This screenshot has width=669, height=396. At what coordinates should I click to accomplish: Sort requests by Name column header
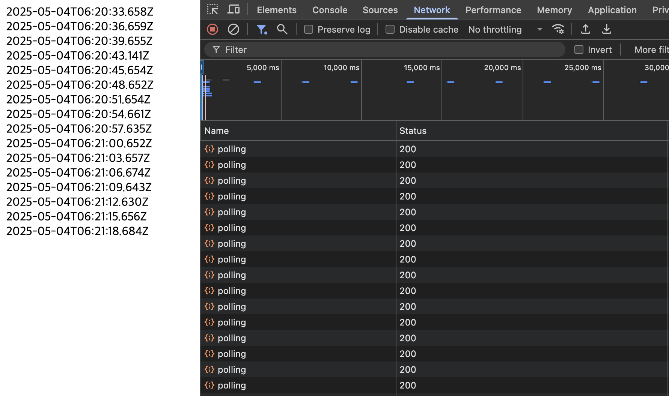tap(298, 131)
